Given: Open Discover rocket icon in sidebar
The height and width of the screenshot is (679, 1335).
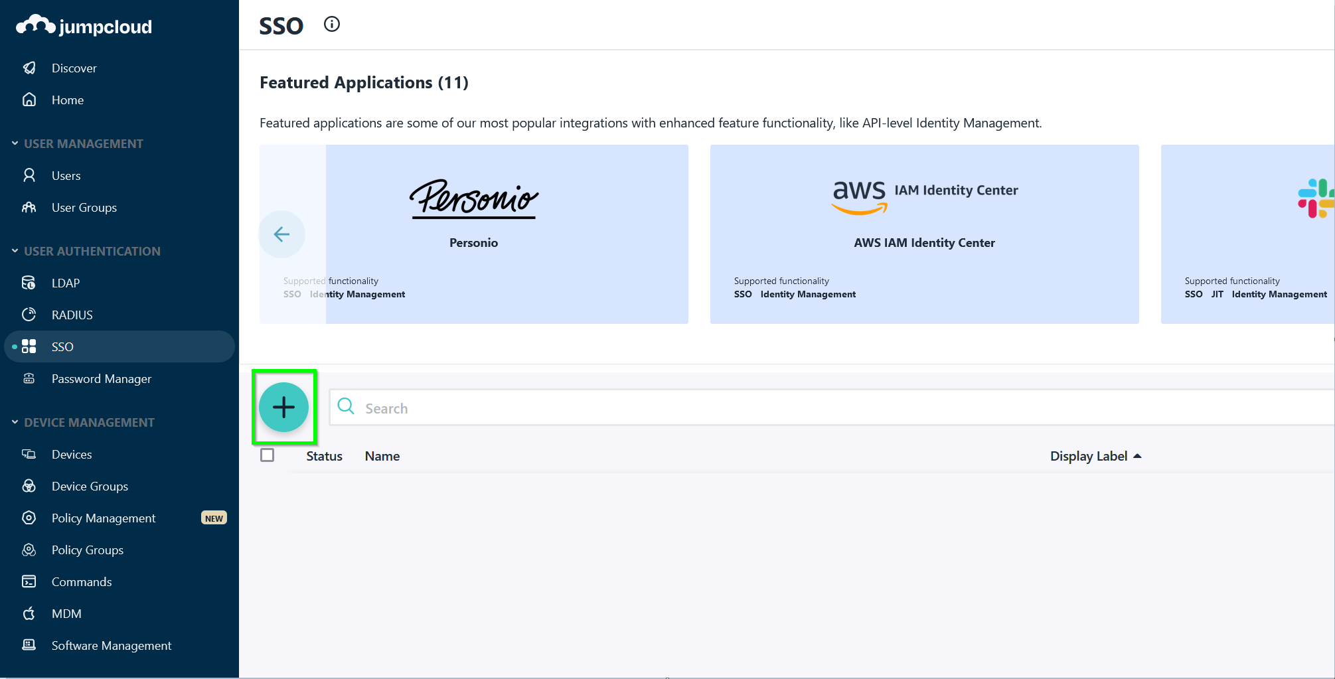Looking at the screenshot, I should [x=29, y=68].
